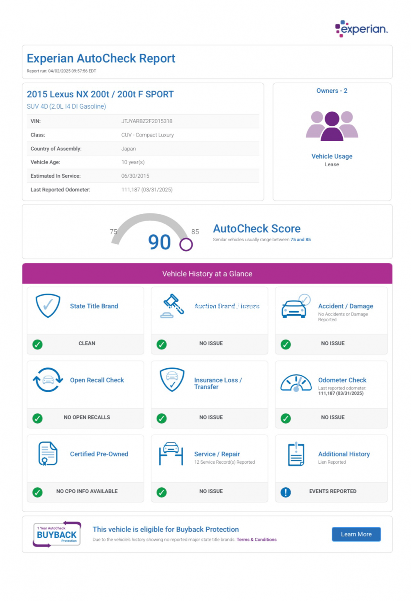Screen dimensions: 411x601
Task: Click blue exclamation icon beside EVENTS REPORTED
Action: 286,492
